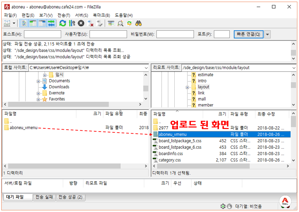Focus the 비밀번호(W) input field

point(175,34)
